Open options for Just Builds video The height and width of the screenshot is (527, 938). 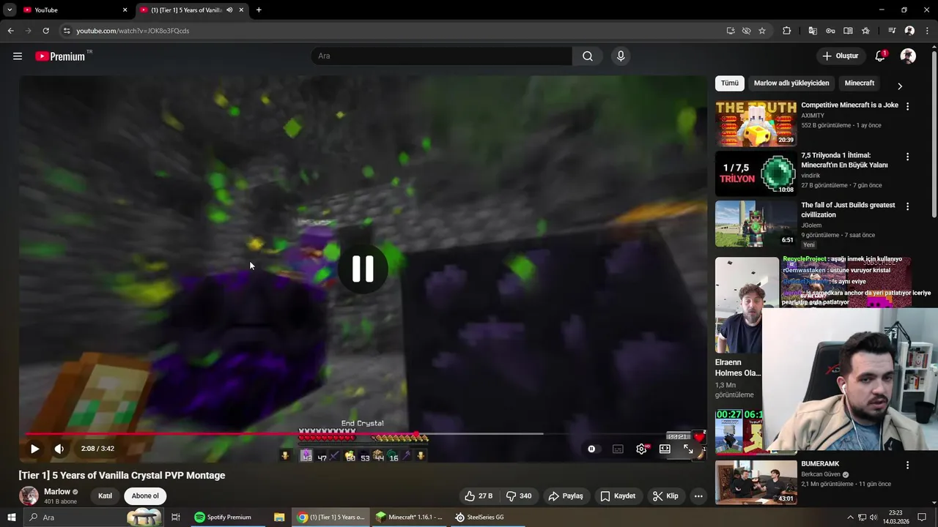coord(907,206)
